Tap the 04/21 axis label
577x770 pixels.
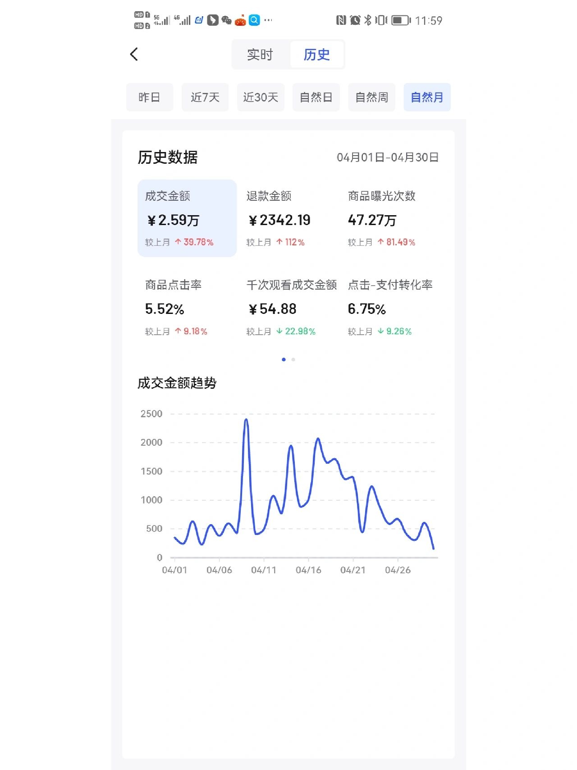353,570
